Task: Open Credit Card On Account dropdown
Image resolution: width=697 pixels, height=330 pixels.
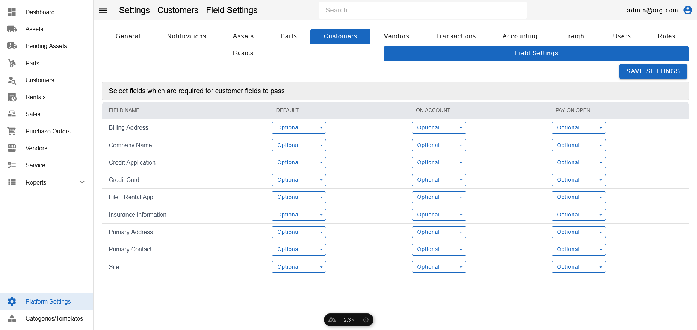Action: (438, 180)
